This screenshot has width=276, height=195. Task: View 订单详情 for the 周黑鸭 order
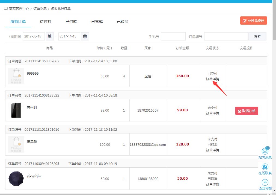[x=212, y=150]
